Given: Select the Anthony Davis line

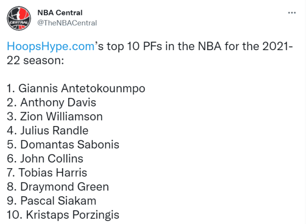Looking at the screenshot, I should tap(52, 102).
